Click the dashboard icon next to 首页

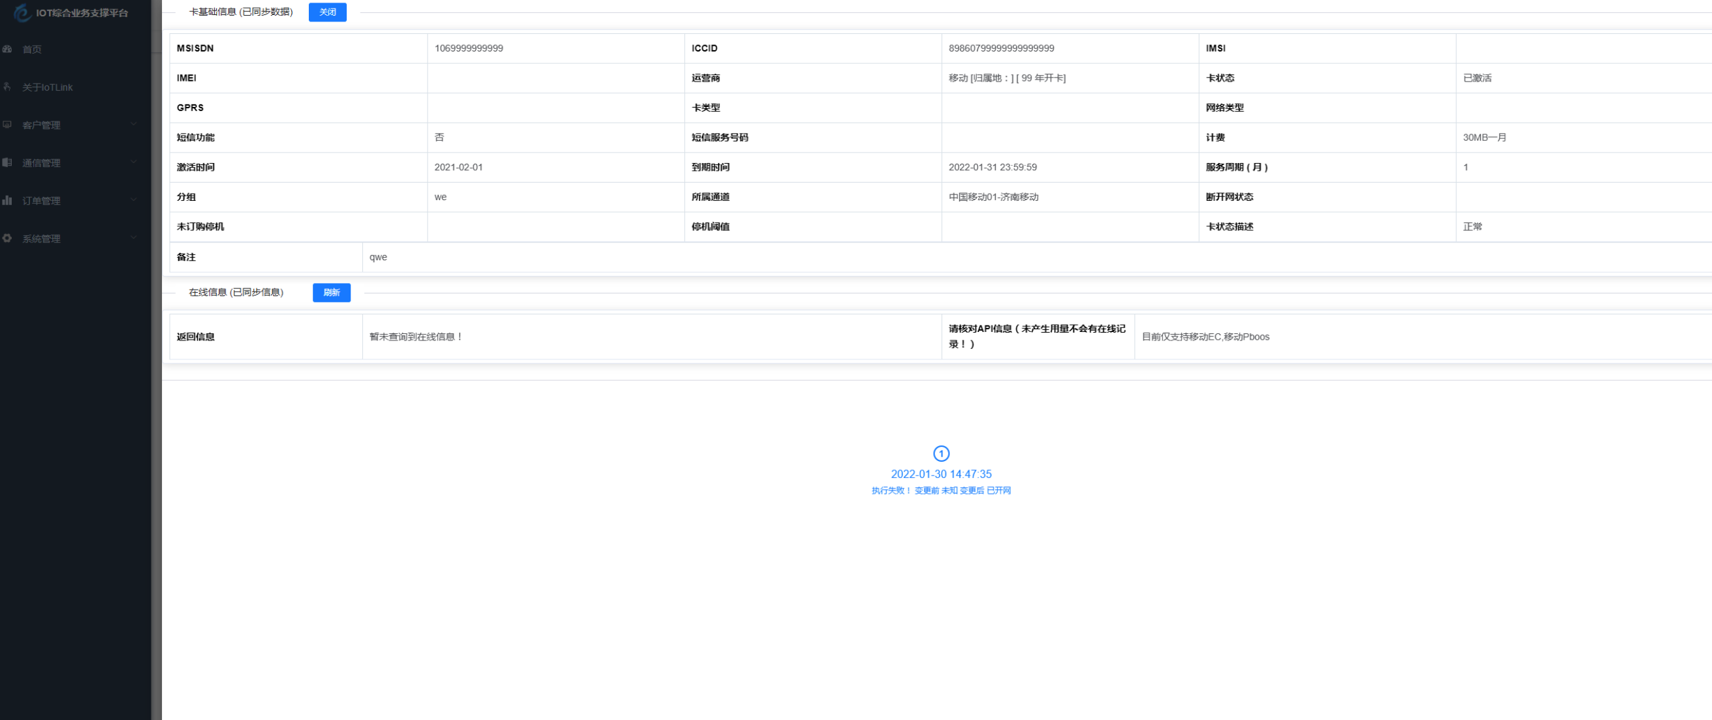[x=7, y=49]
